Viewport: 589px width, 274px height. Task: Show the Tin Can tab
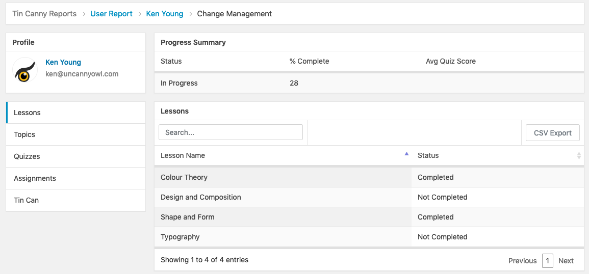point(75,200)
